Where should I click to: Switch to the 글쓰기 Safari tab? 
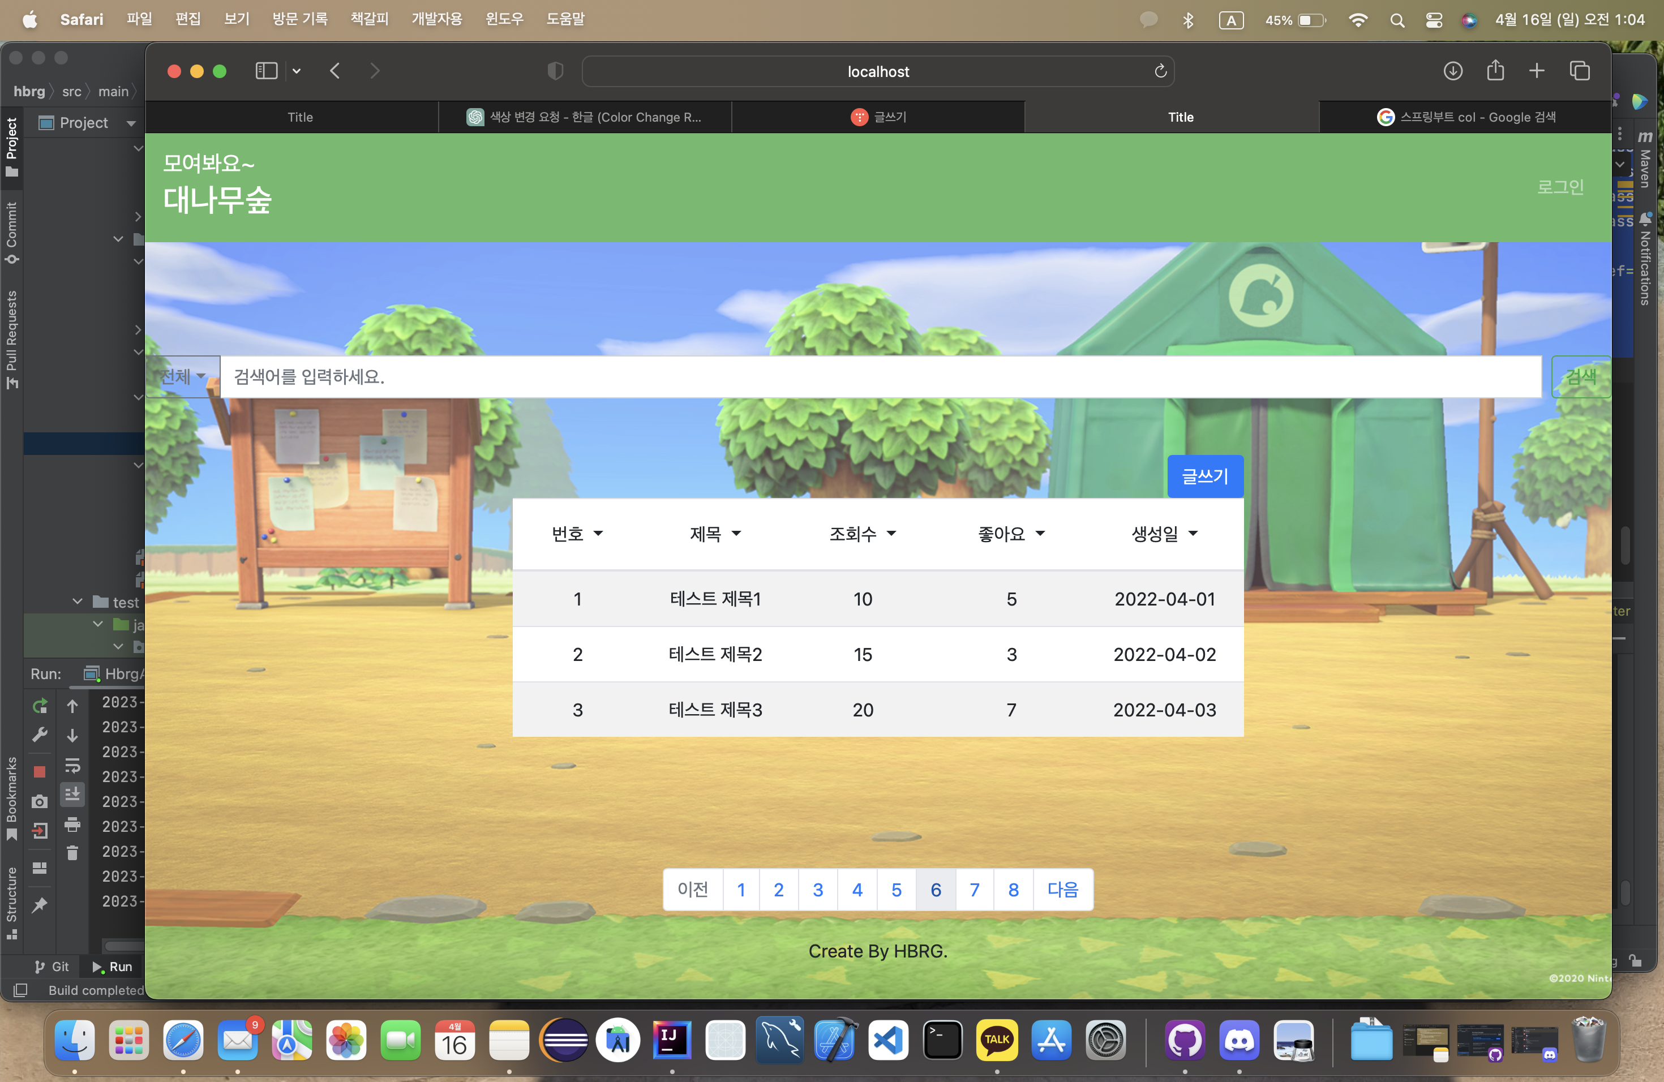(x=878, y=117)
